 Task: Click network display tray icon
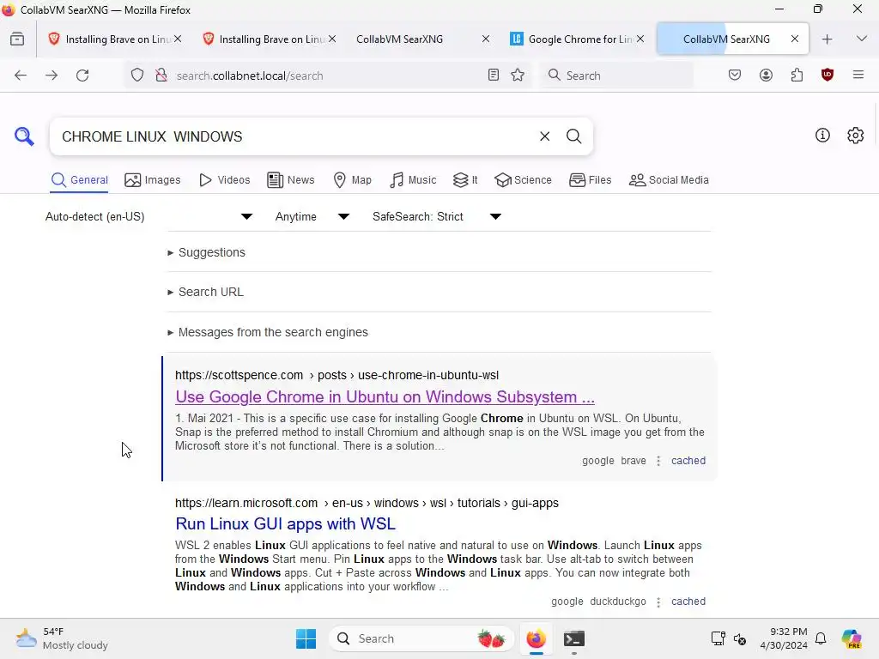pos(718,638)
